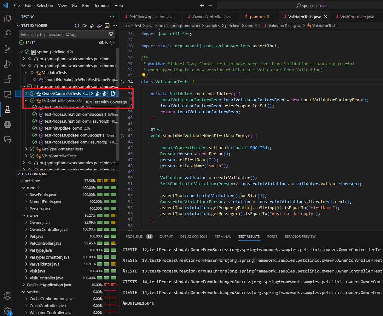Select Person.java coverage percentage bar

point(107,208)
